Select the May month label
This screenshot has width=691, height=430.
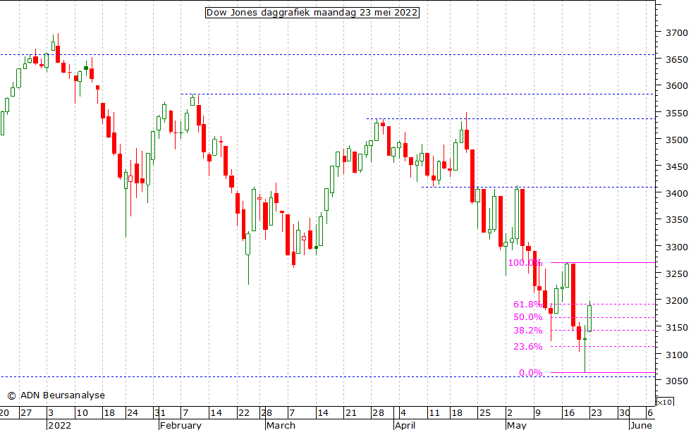coord(516,425)
